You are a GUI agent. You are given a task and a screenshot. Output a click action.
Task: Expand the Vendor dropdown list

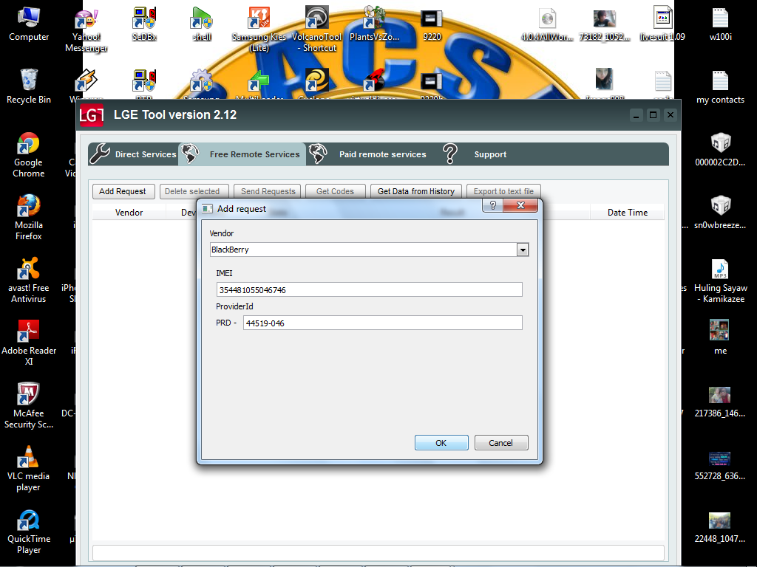pos(523,250)
